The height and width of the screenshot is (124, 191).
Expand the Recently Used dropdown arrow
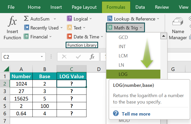pyautogui.click(x=62, y=28)
